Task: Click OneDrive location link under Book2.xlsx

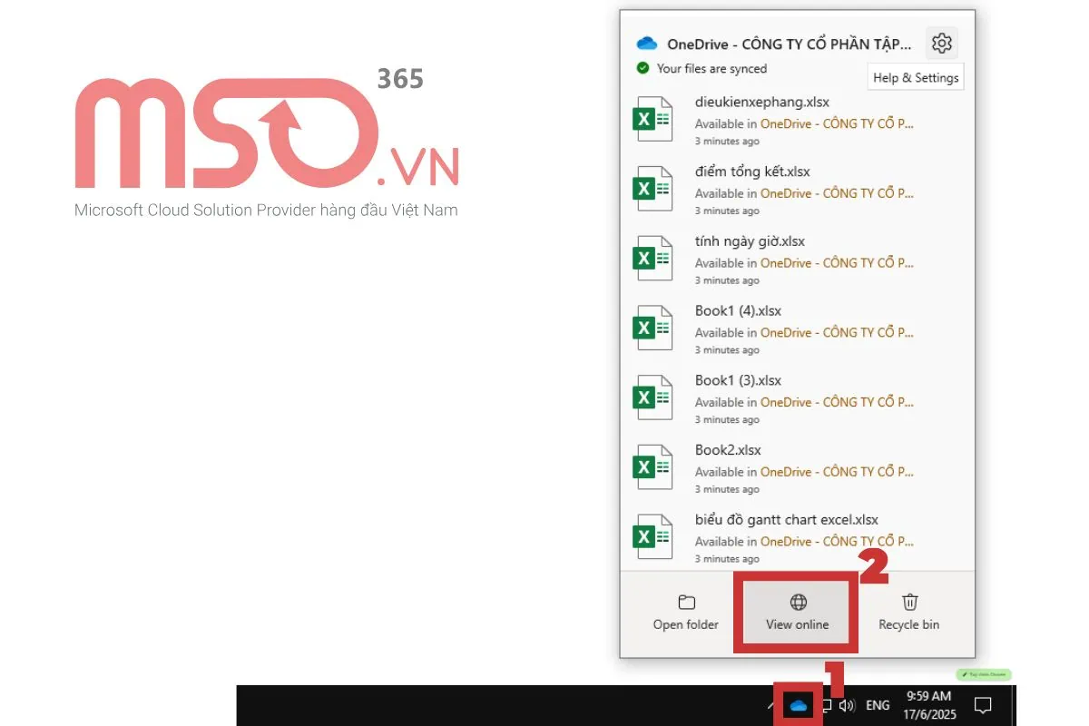Action: 837,472
